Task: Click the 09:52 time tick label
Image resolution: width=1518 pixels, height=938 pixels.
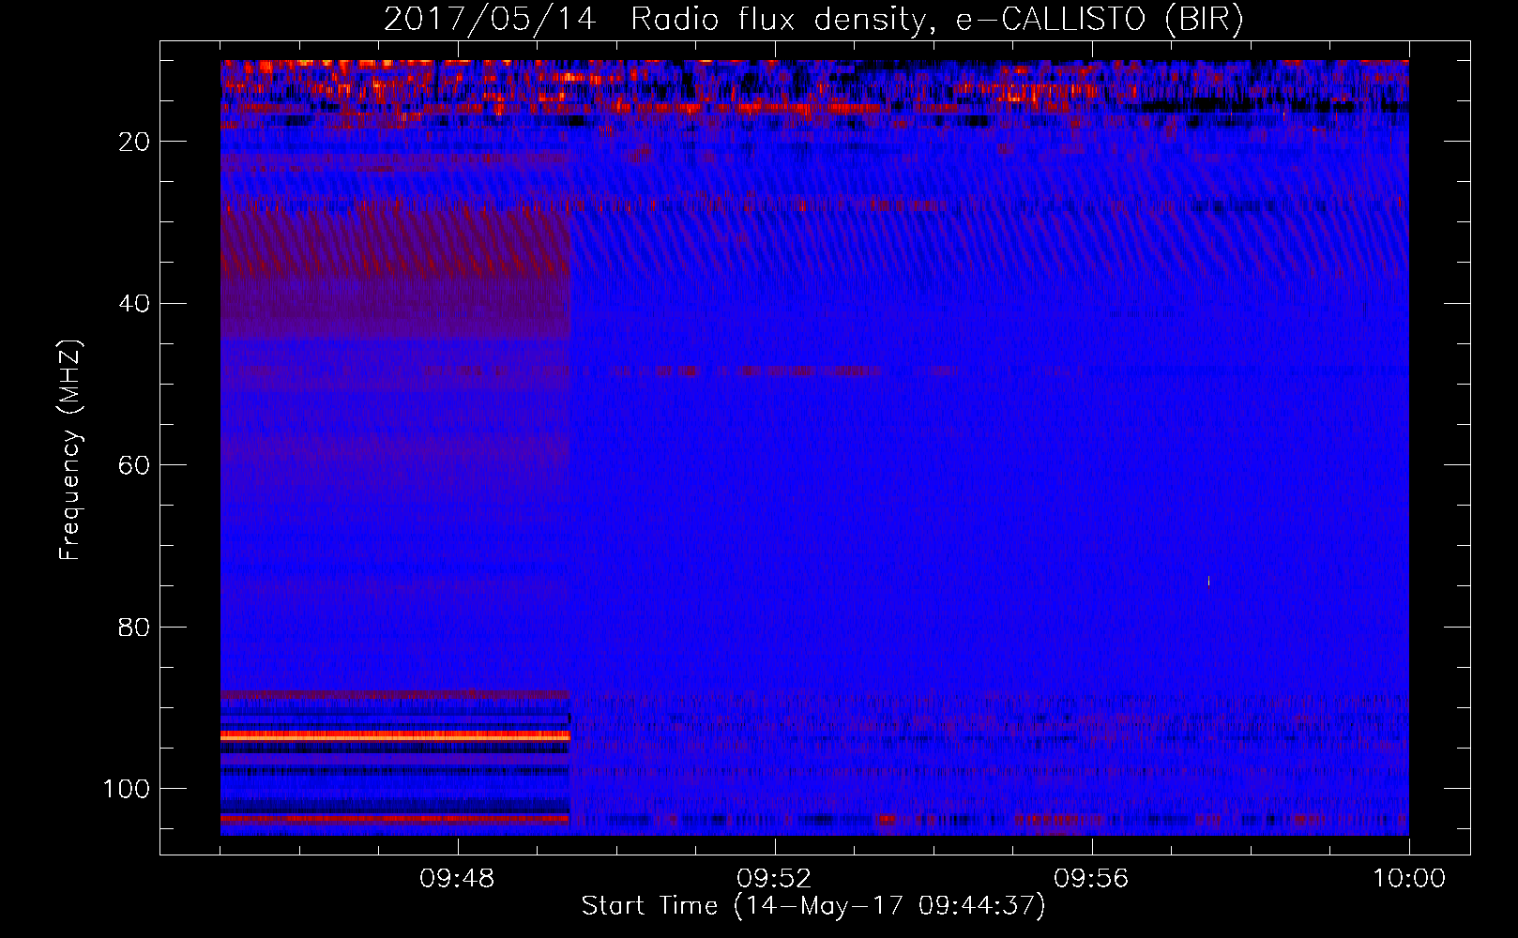Action: pyautogui.click(x=774, y=879)
